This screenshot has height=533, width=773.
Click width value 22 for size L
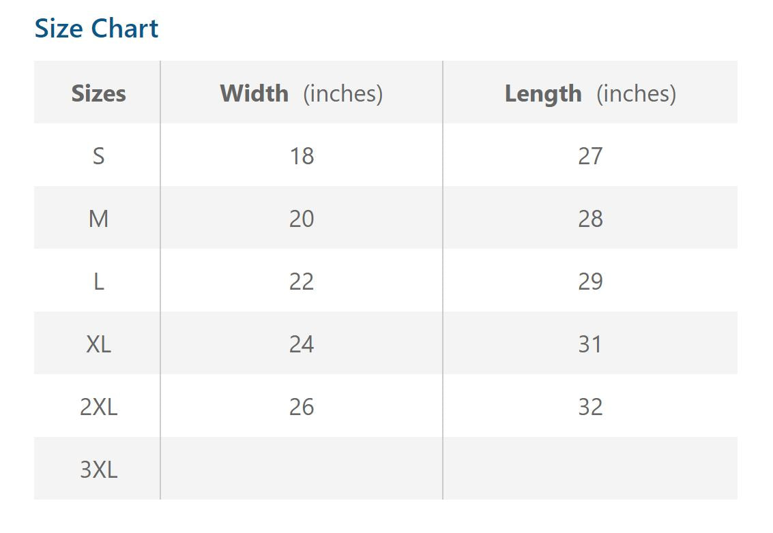coord(301,281)
